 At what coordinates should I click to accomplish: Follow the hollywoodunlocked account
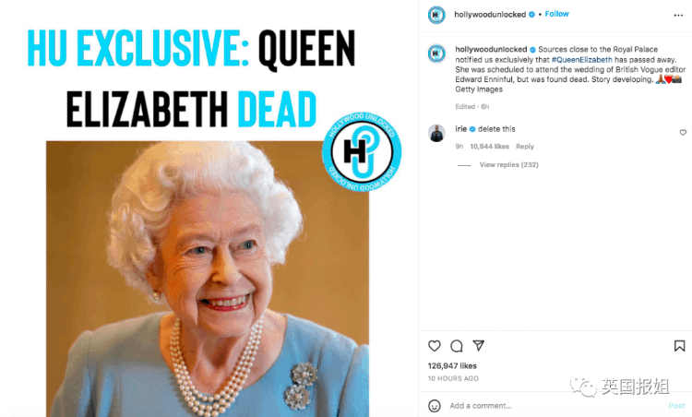click(x=556, y=14)
